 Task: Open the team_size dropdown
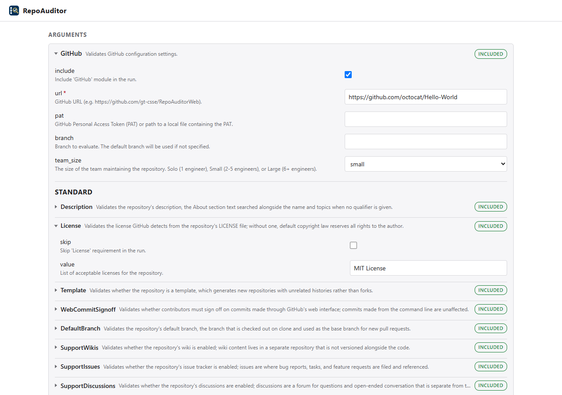tap(426, 164)
